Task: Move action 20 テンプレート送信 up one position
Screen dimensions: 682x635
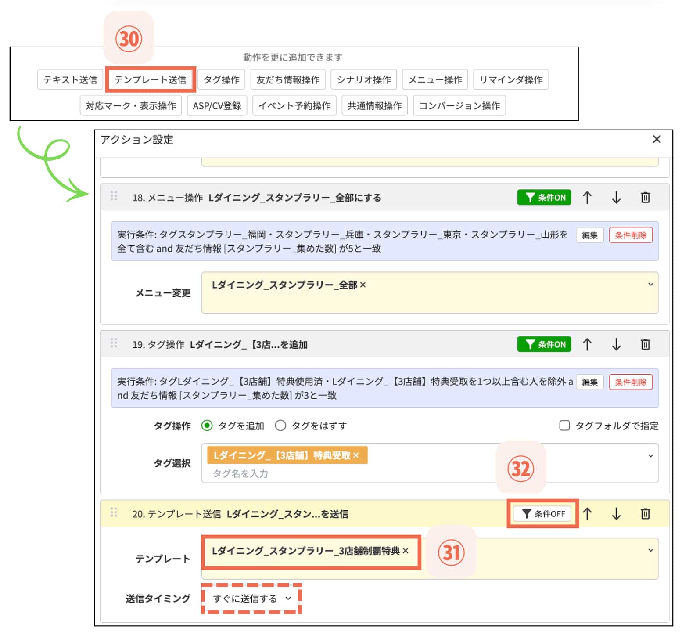Action: (x=587, y=513)
